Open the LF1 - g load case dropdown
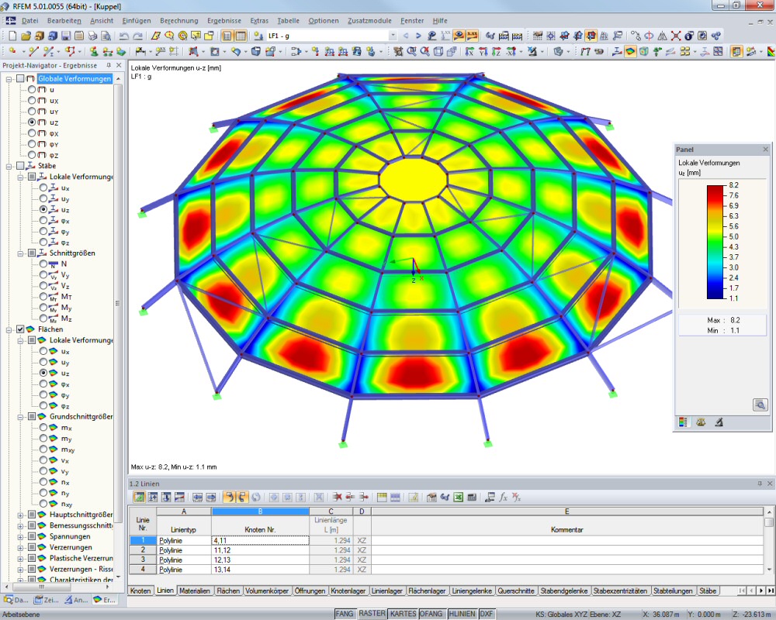Viewport: 776px width, 620px height. [x=393, y=36]
